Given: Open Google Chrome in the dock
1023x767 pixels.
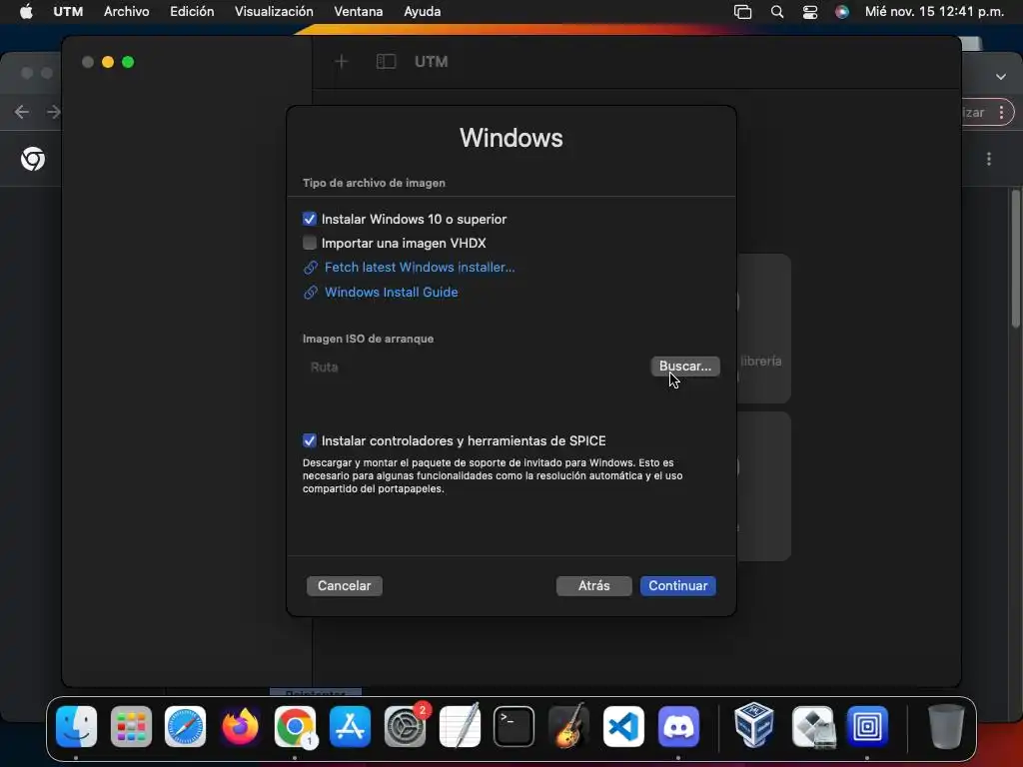Looking at the screenshot, I should click(x=295, y=726).
